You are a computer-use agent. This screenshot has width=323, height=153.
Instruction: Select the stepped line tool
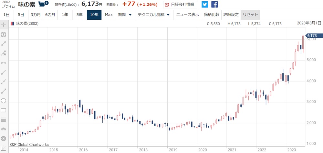[4, 82]
